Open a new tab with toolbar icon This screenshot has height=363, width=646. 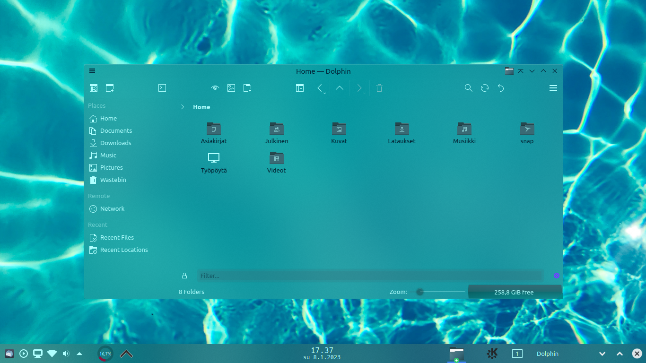110,88
